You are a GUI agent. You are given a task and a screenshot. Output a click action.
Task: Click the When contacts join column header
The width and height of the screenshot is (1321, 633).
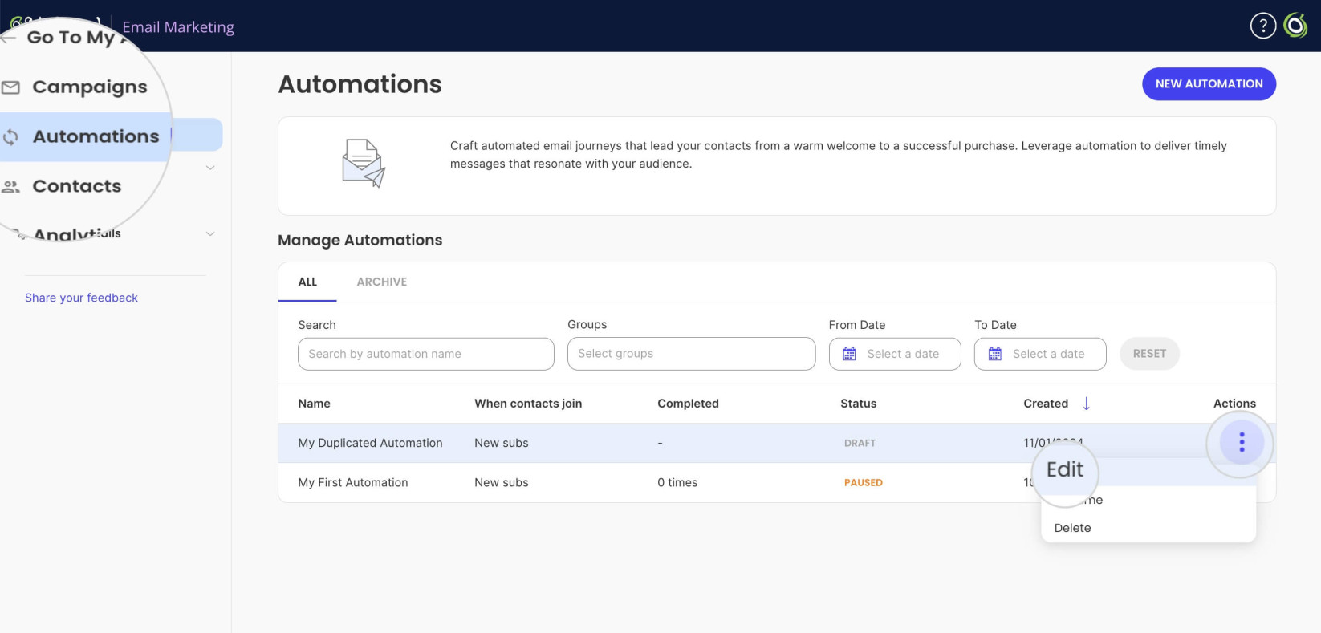(528, 404)
